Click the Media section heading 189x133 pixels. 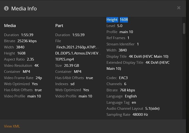(x=10, y=26)
